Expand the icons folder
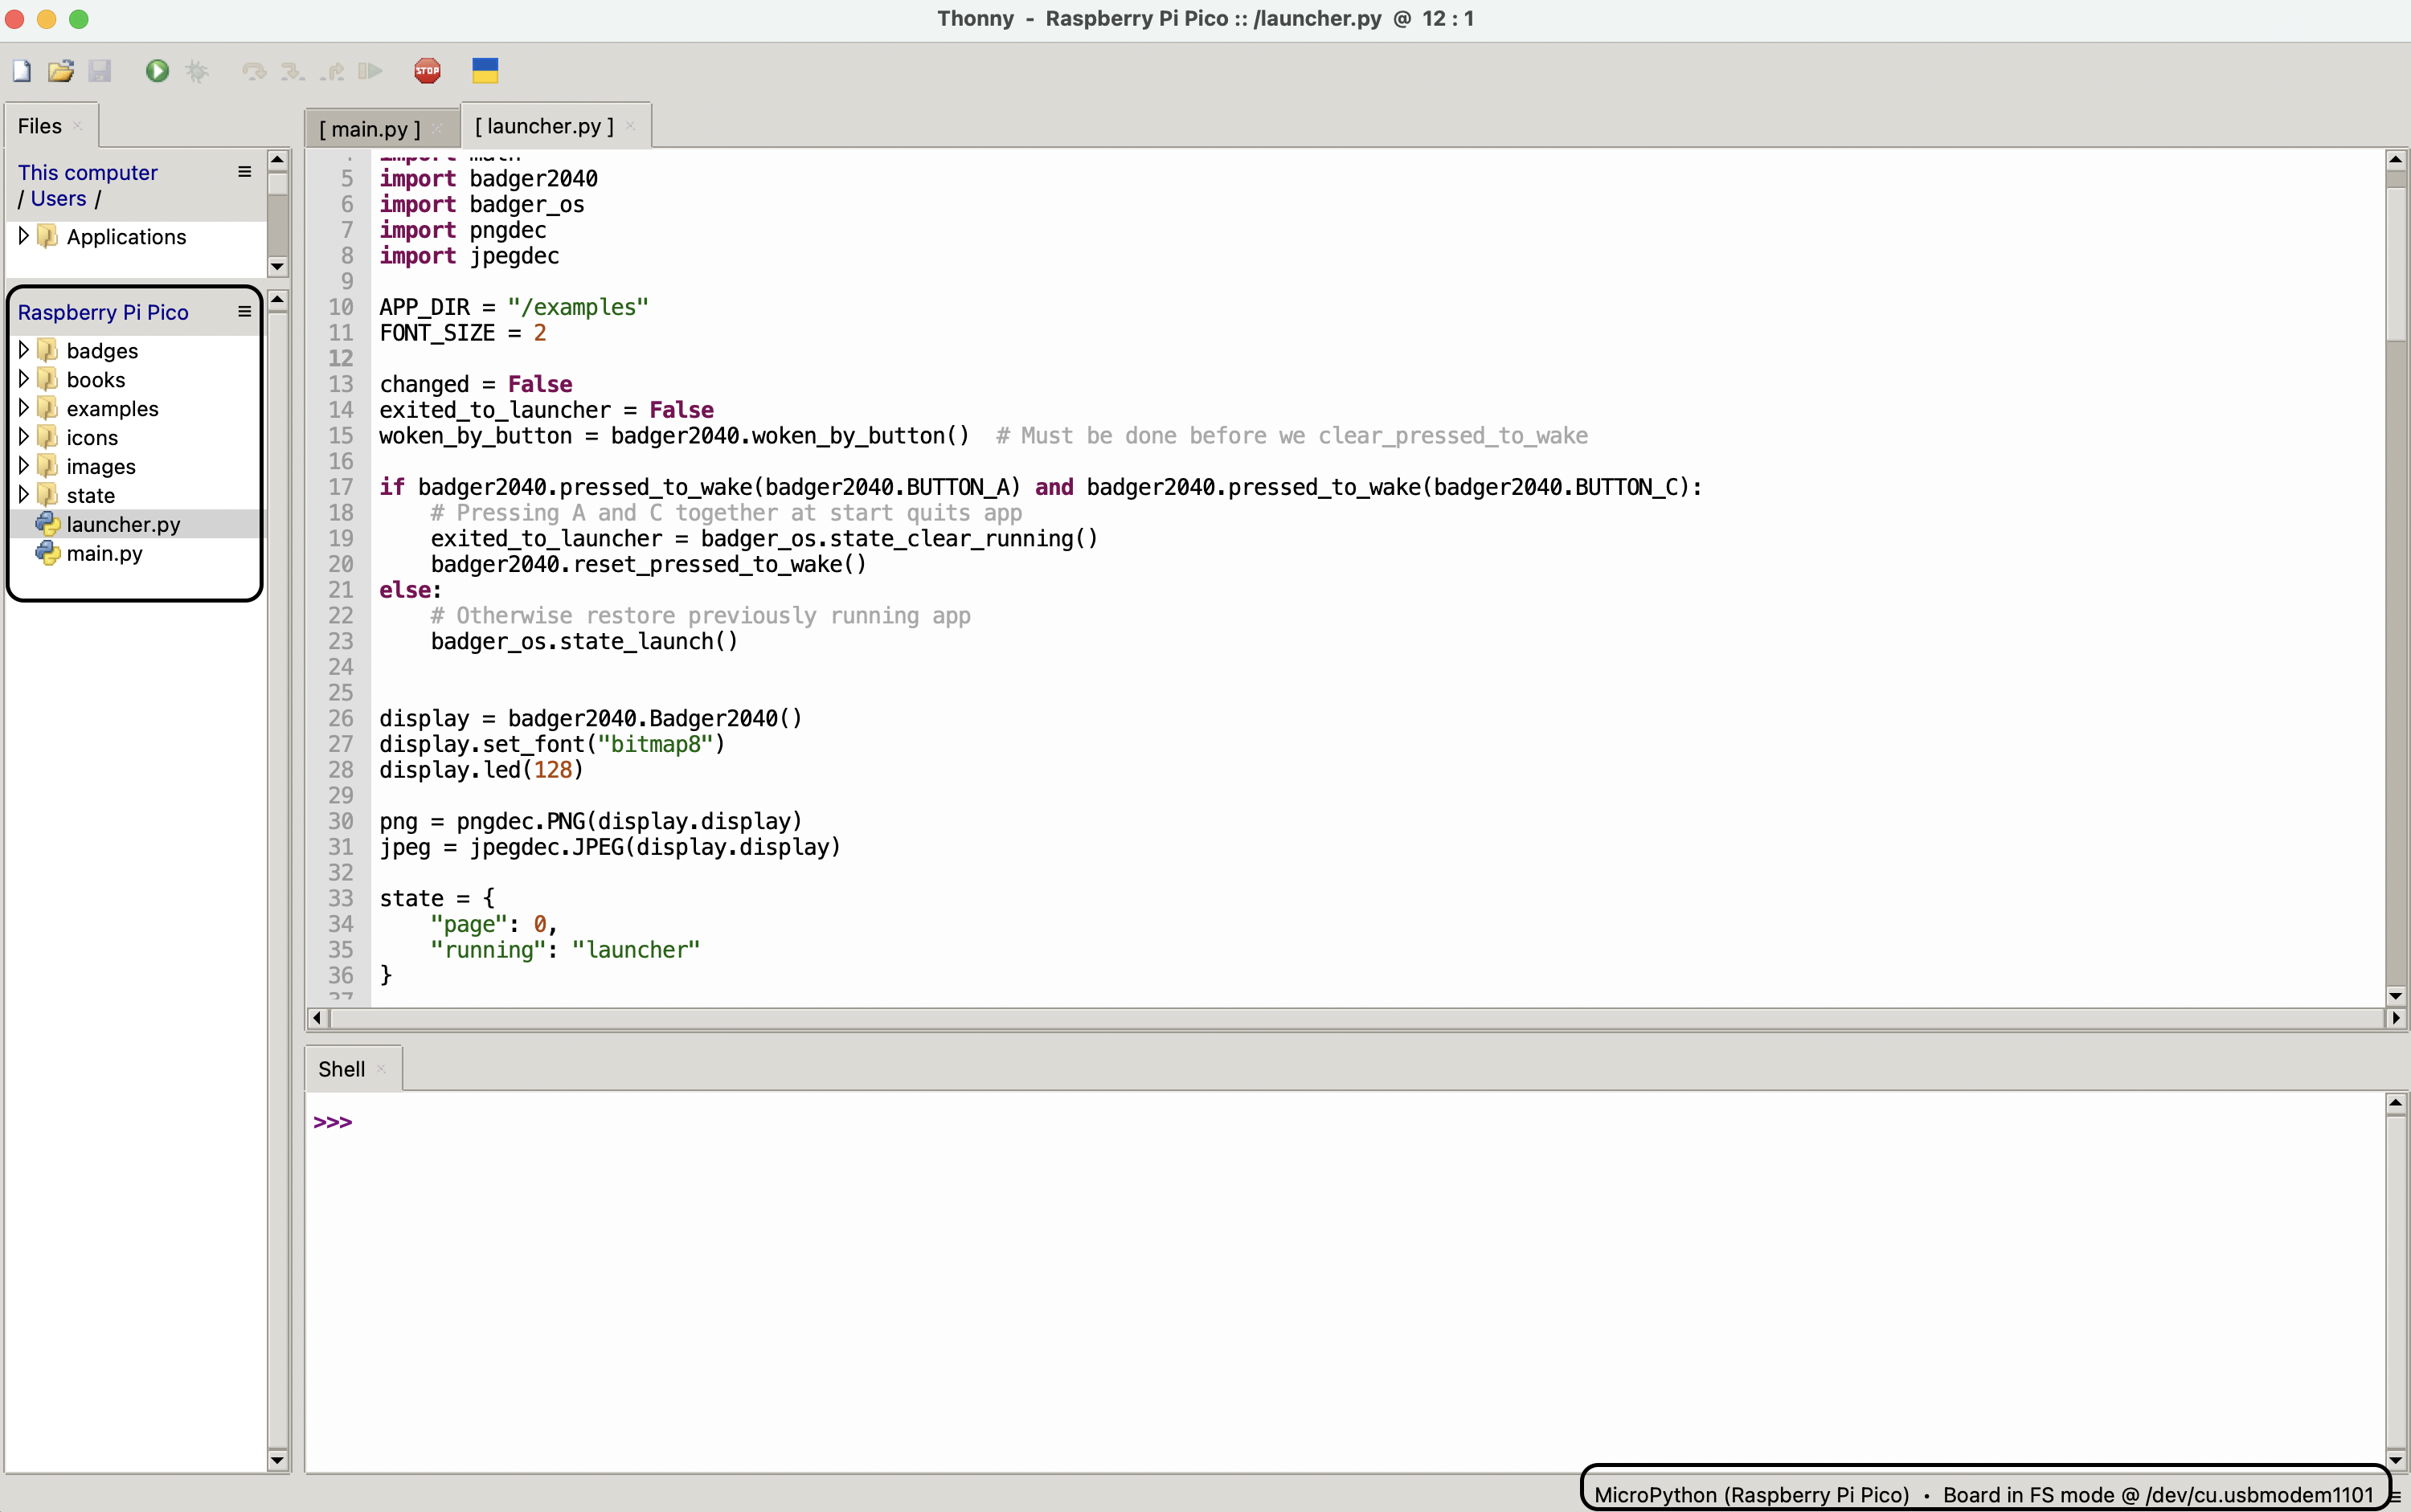 24,437
